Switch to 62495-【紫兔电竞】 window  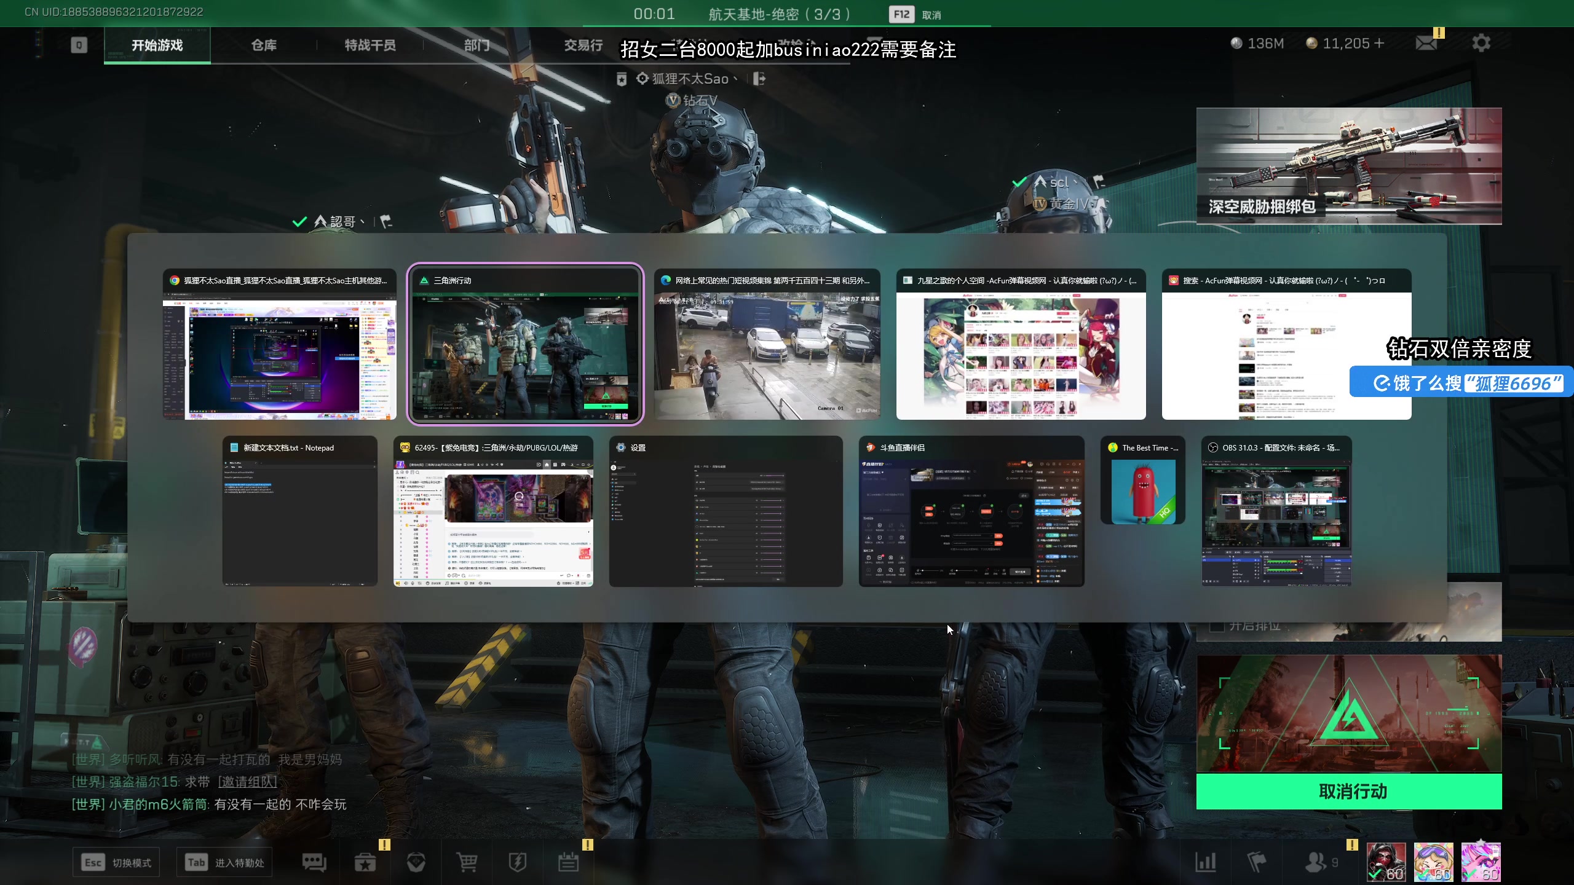493,511
